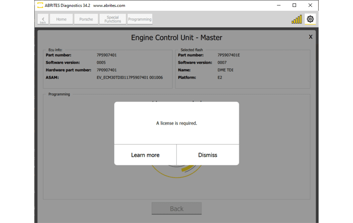
Task: Click the yellow signal strength icon
Action: point(297,20)
